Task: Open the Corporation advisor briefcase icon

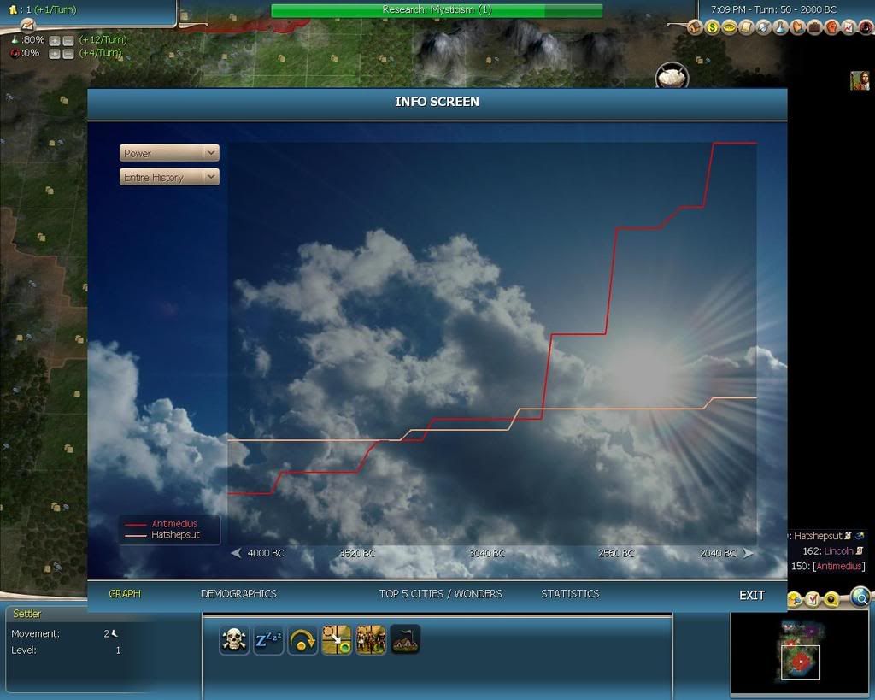Action: (x=814, y=27)
